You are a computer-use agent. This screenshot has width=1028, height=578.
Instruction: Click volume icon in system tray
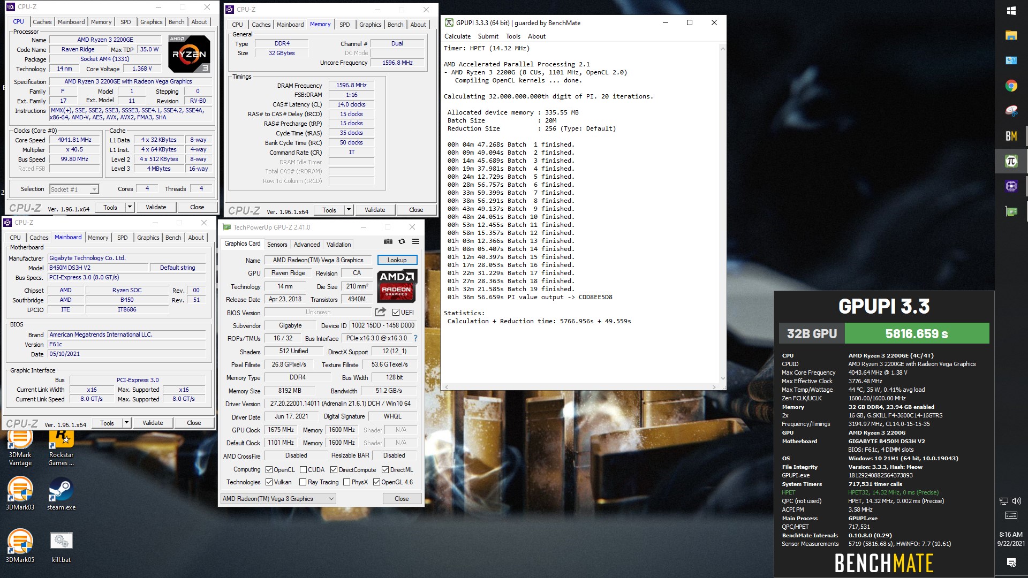click(1017, 501)
